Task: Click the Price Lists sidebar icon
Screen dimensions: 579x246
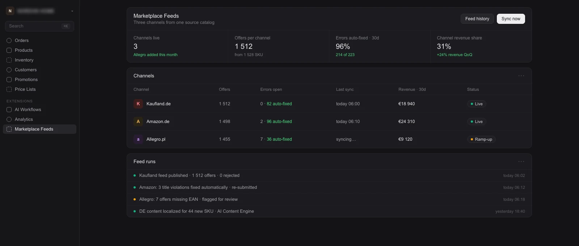Action: click(x=9, y=89)
